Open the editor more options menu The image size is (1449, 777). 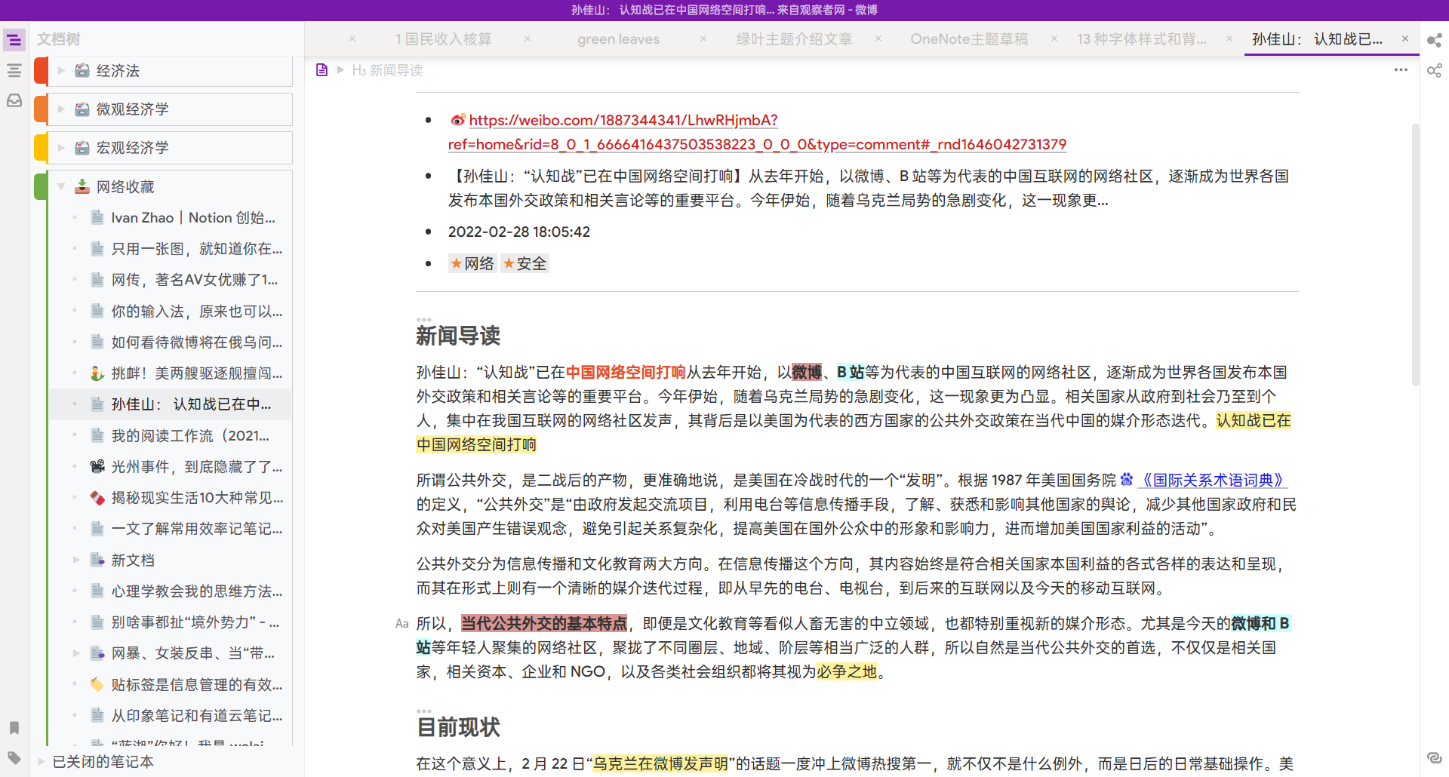pos(1401,70)
